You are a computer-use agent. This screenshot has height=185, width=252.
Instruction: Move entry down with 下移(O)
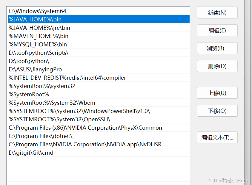click(x=217, y=111)
